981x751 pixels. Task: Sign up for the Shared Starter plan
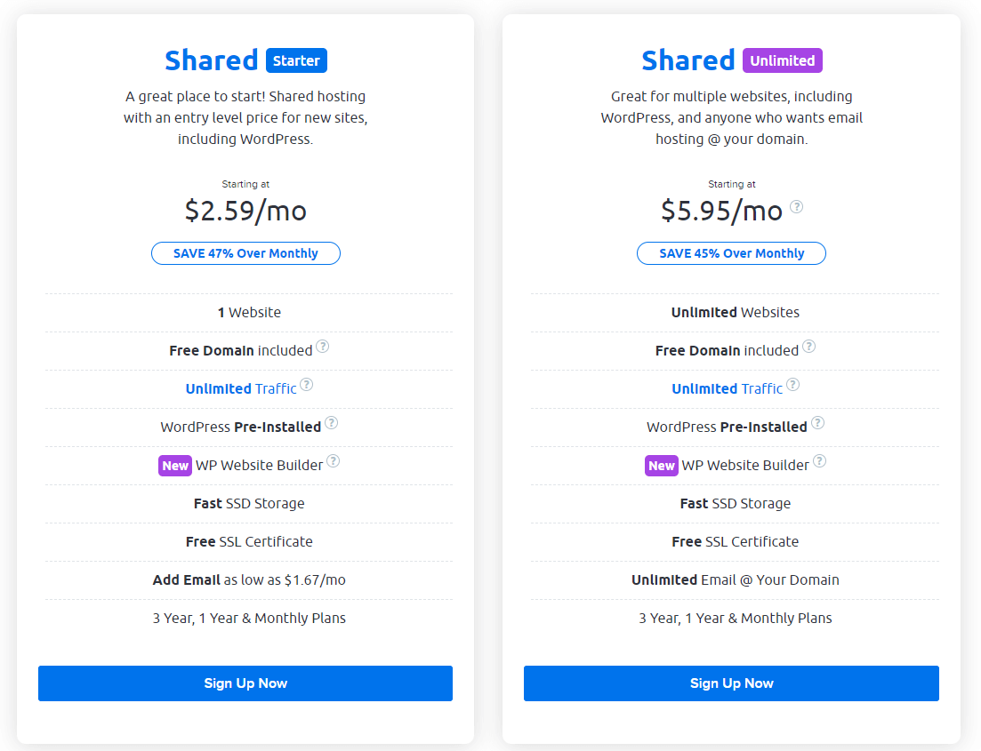[245, 683]
